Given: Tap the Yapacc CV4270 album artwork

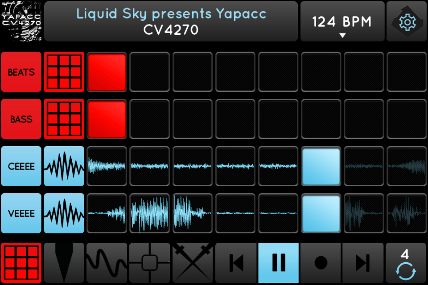Looking at the screenshot, I should click(21, 21).
